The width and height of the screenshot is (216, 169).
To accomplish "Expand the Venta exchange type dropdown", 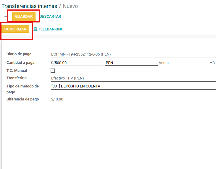I will coord(185,63).
